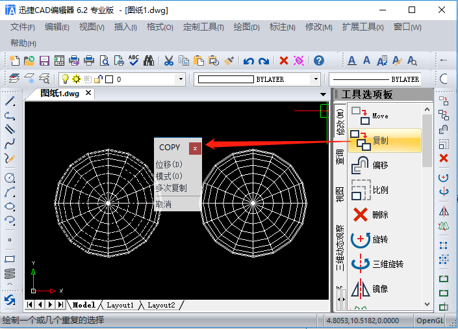The height and width of the screenshot is (329, 458).
Task: Open Help via question mark icon
Action: click(x=319, y=60)
